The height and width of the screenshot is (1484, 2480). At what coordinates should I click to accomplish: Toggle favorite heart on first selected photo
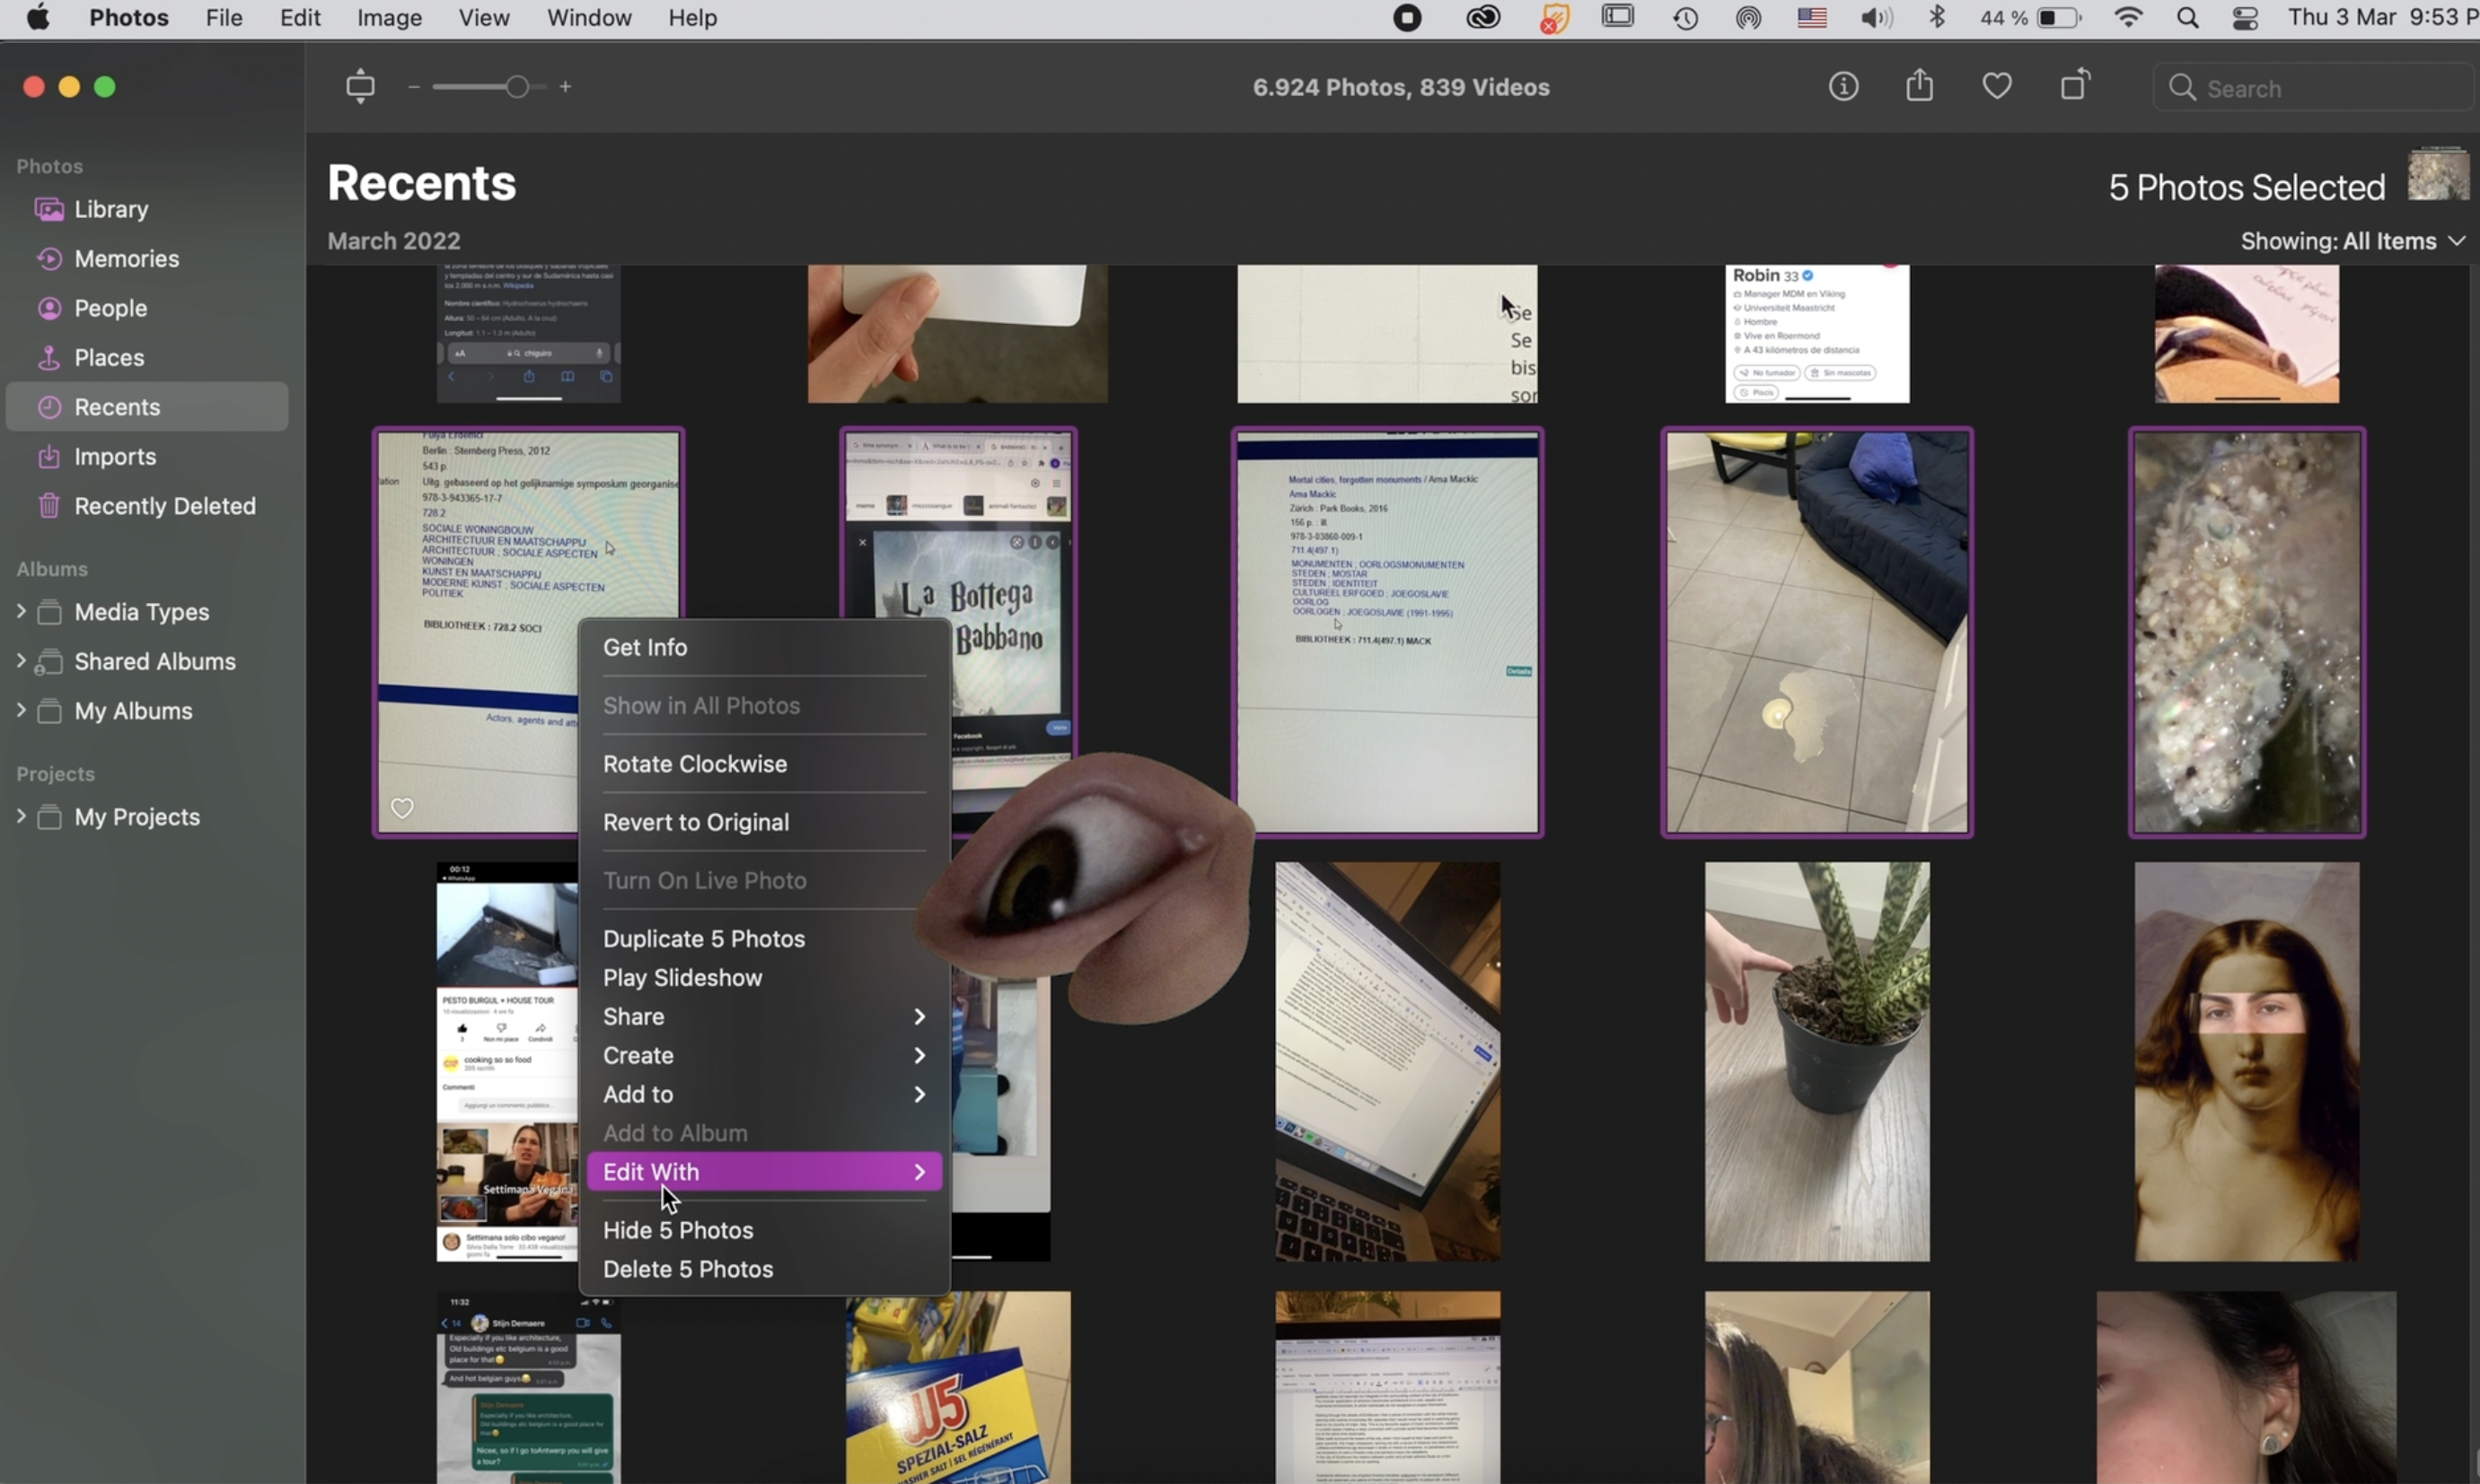tap(402, 808)
